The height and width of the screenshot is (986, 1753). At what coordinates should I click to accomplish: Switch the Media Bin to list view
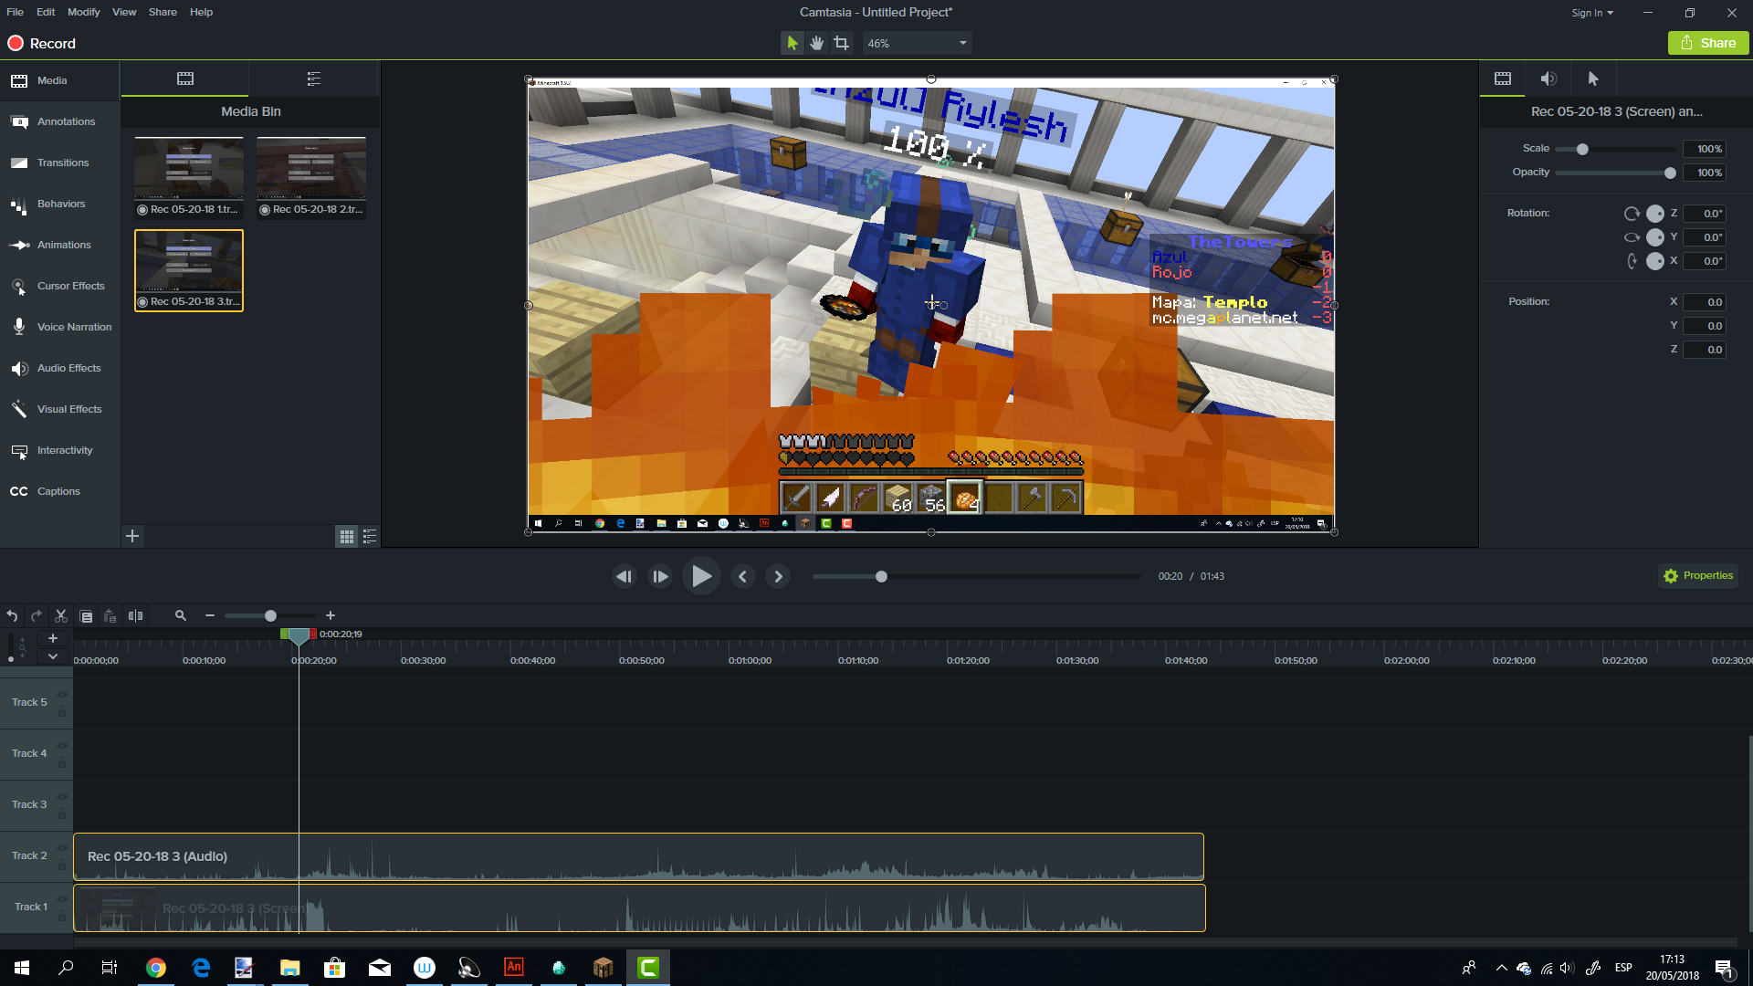click(370, 537)
